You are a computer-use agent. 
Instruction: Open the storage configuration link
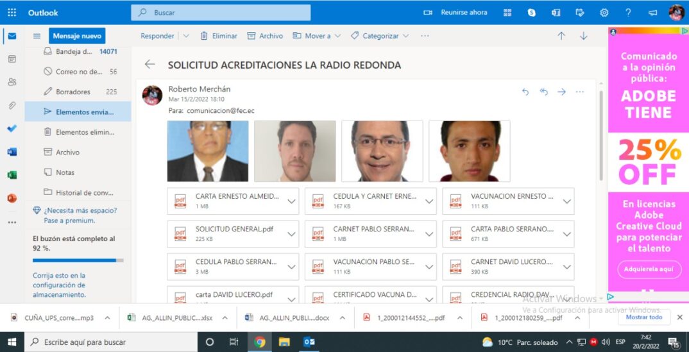59,285
